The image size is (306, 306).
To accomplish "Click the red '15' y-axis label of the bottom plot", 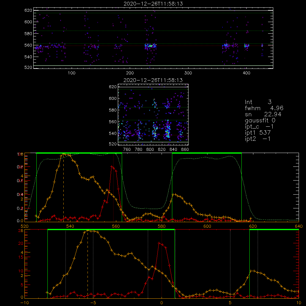I will pos(21,257).
